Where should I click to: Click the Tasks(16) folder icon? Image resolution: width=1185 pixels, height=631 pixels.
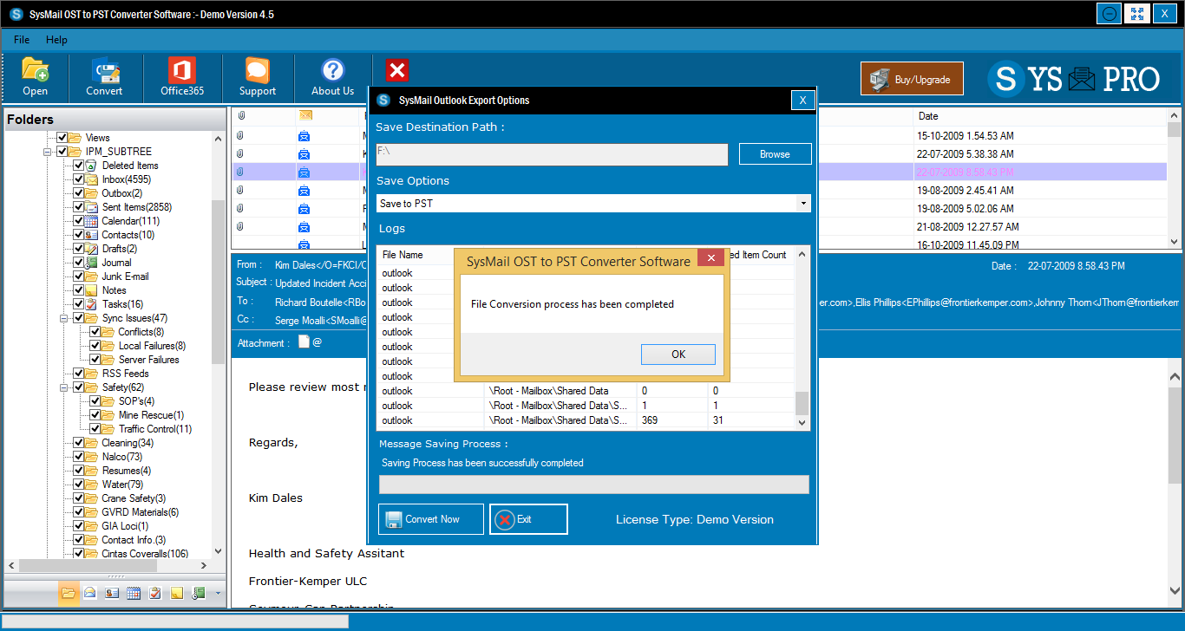pos(91,304)
